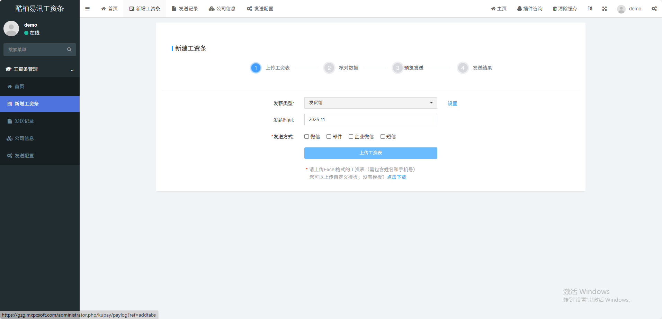Click the fullscreen expand icon in top bar
Viewport: 662px width, 319px height.
point(605,9)
